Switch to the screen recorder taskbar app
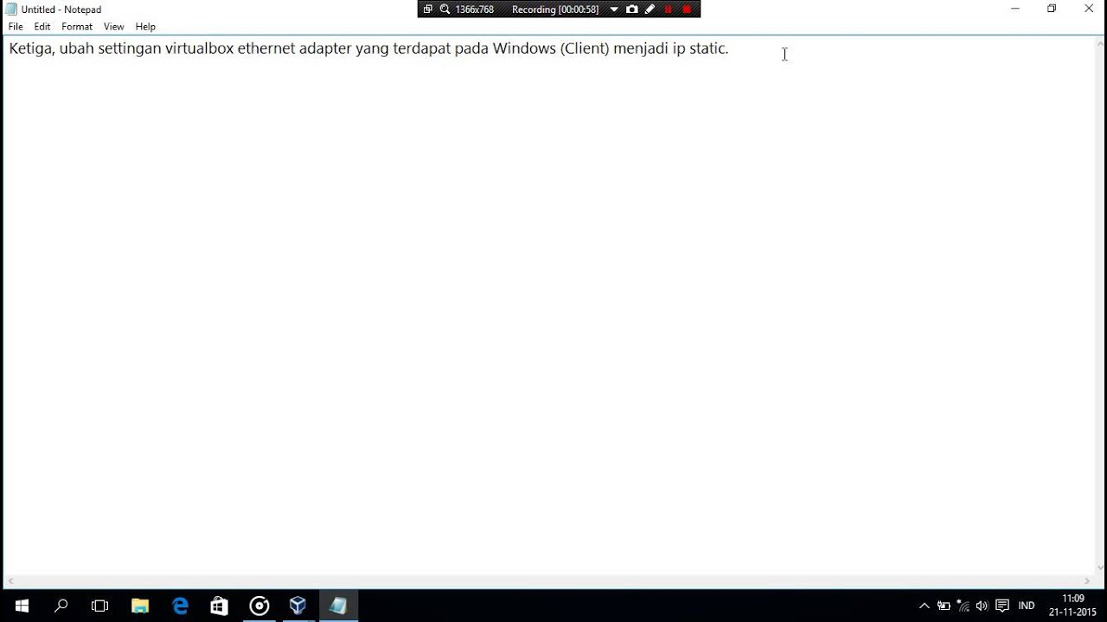 tap(259, 606)
